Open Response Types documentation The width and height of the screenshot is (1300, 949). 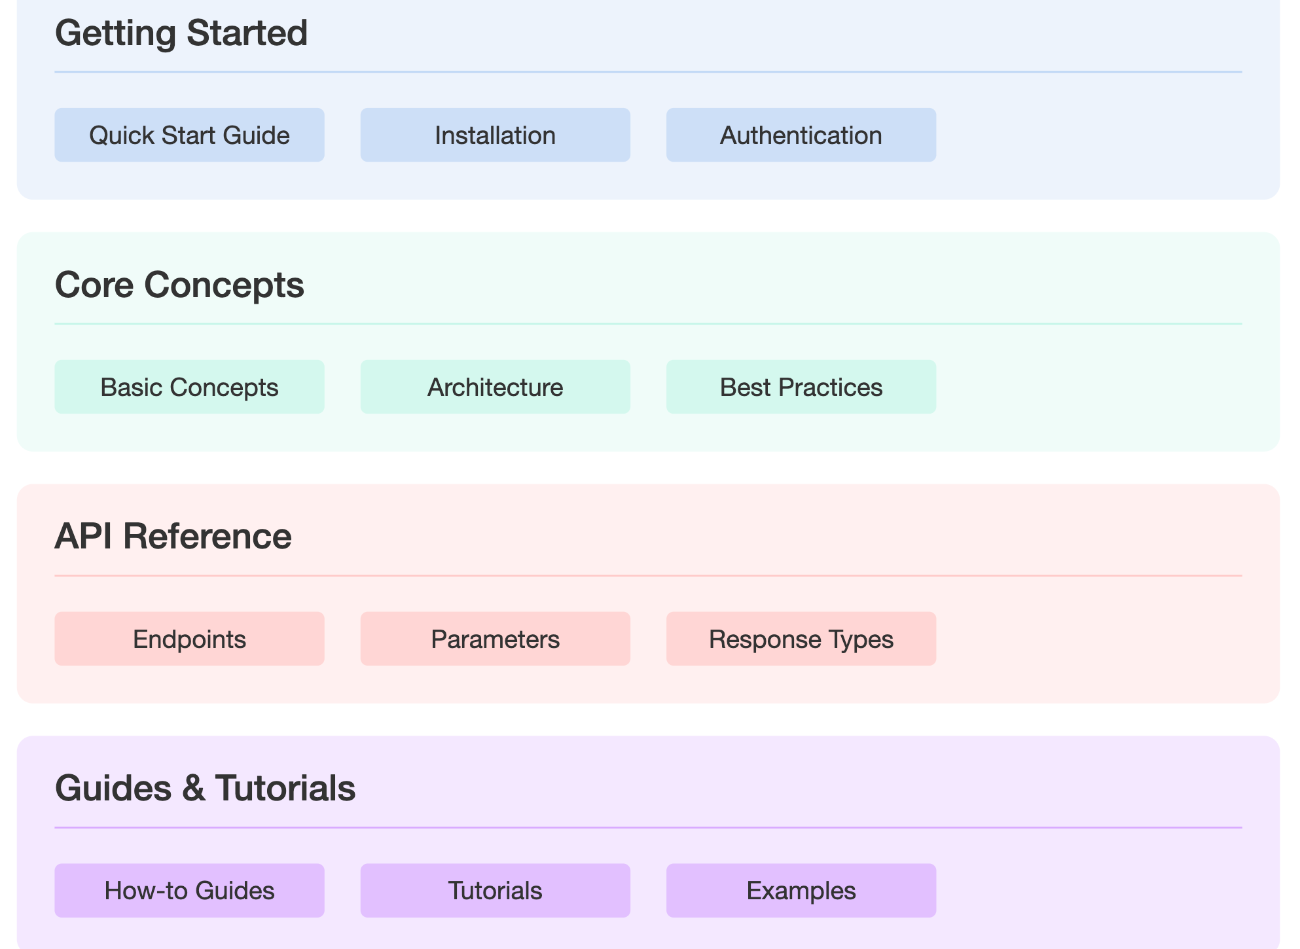(801, 639)
